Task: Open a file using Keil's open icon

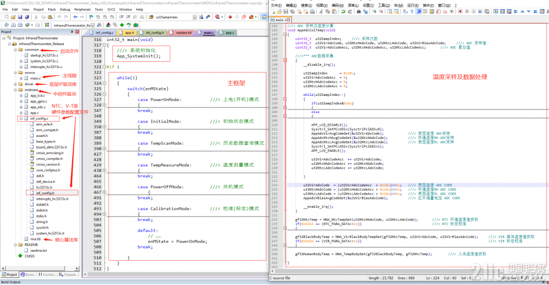Action: pyautogui.click(x=13, y=17)
